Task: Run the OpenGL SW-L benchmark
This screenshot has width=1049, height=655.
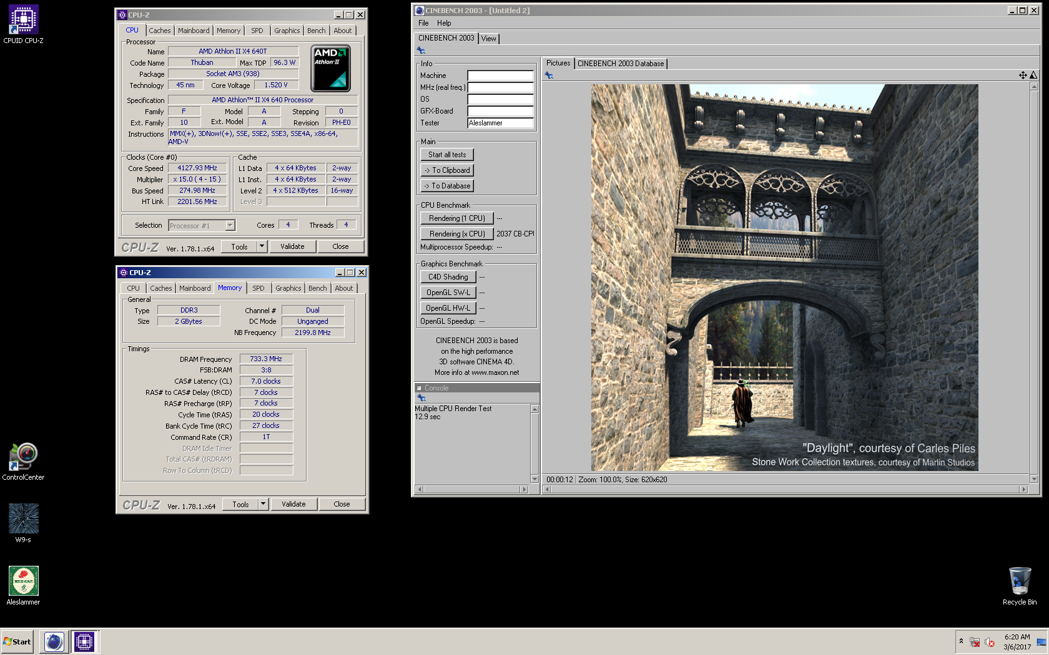Action: point(448,293)
